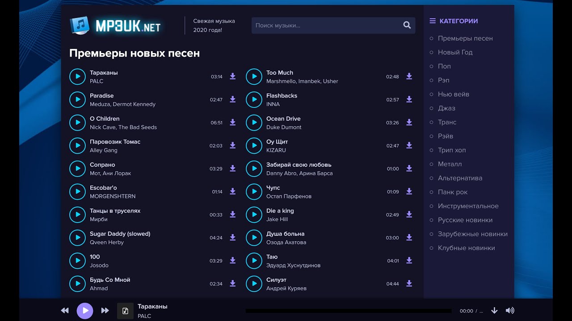Select the Поп category
Viewport: 572px width, 321px height.
coord(444,66)
